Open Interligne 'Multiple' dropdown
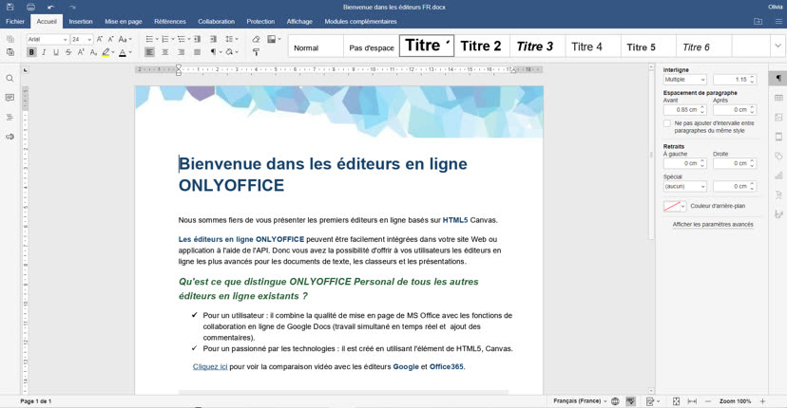This screenshot has height=408, width=787. click(x=684, y=80)
